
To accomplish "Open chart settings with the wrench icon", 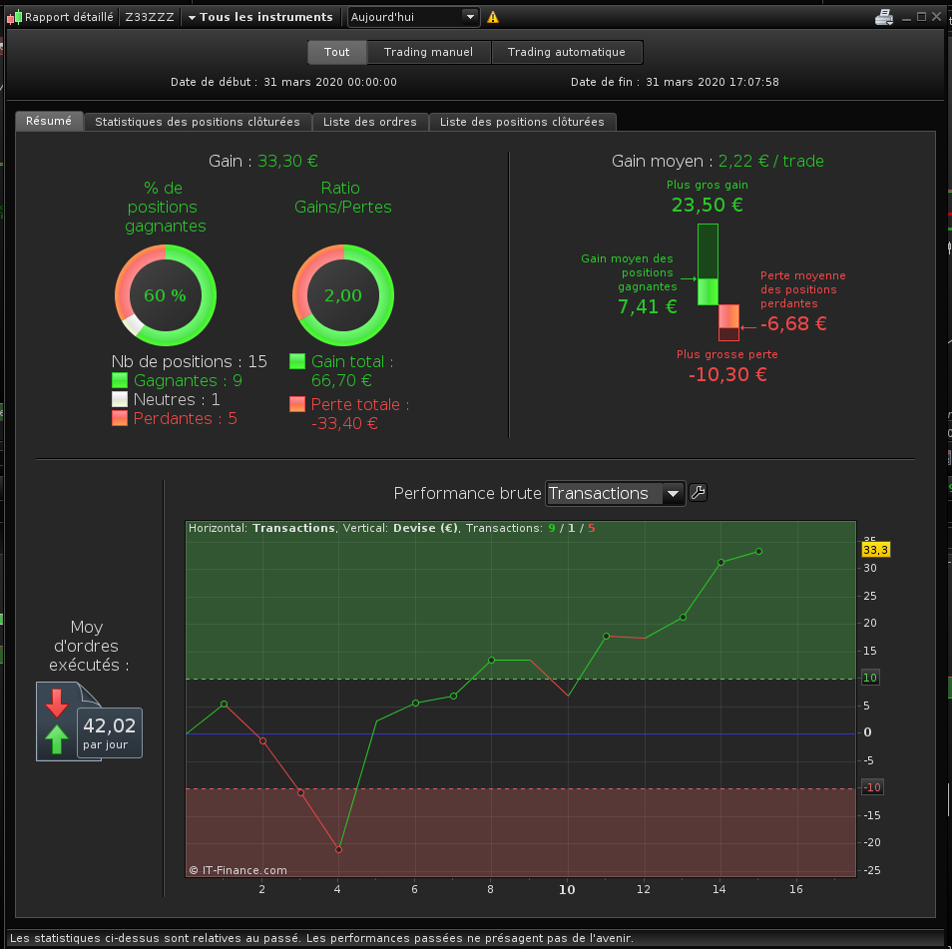I will [x=699, y=492].
